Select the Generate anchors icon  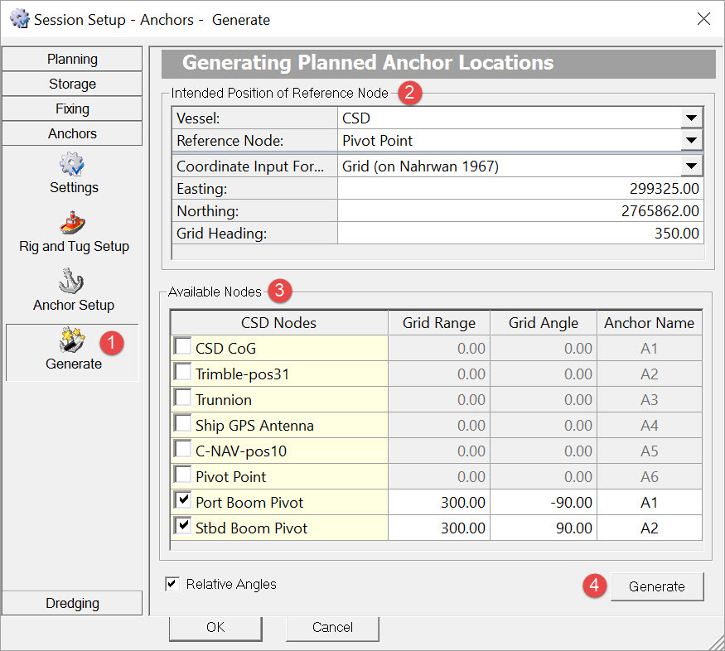click(x=73, y=340)
